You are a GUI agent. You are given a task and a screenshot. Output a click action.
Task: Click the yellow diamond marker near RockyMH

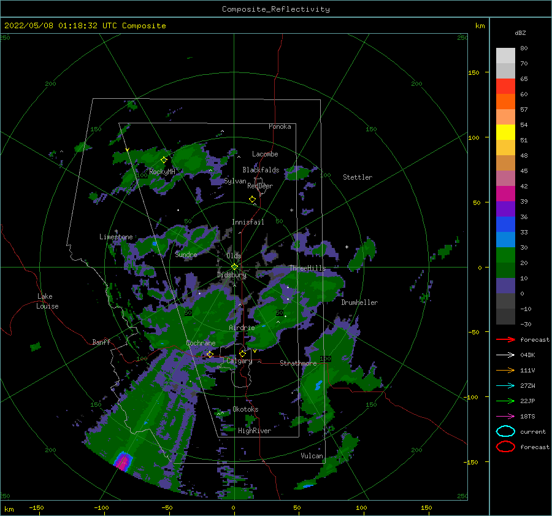[164, 160]
